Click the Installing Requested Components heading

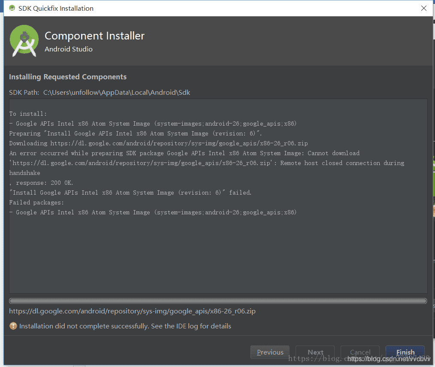tap(67, 77)
